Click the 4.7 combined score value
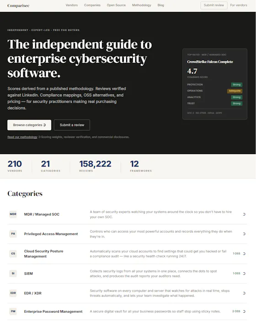This screenshot has width=256, height=321. [192, 71]
